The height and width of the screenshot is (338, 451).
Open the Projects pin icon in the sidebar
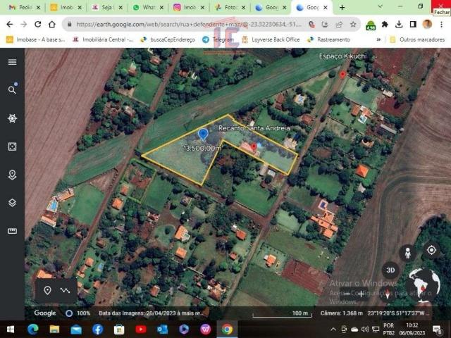12,175
